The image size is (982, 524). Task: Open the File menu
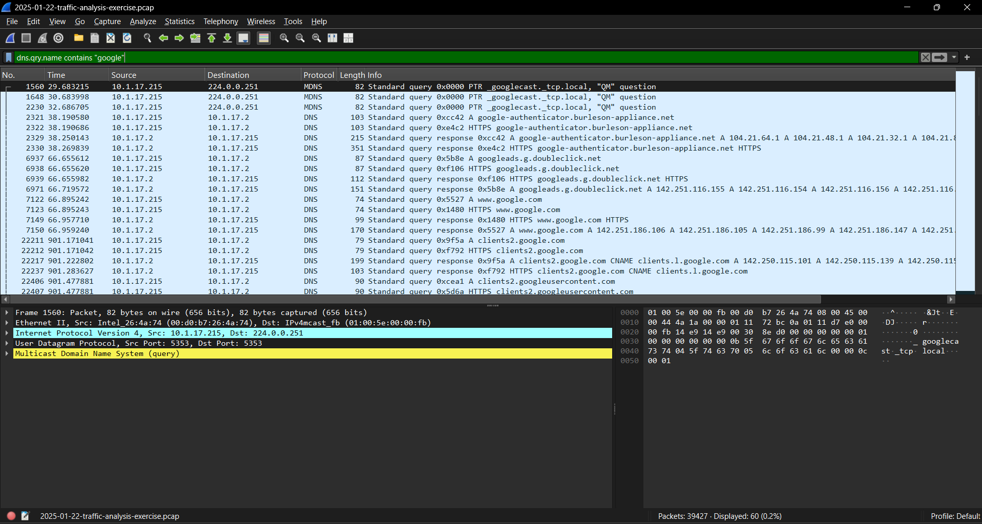click(x=12, y=22)
